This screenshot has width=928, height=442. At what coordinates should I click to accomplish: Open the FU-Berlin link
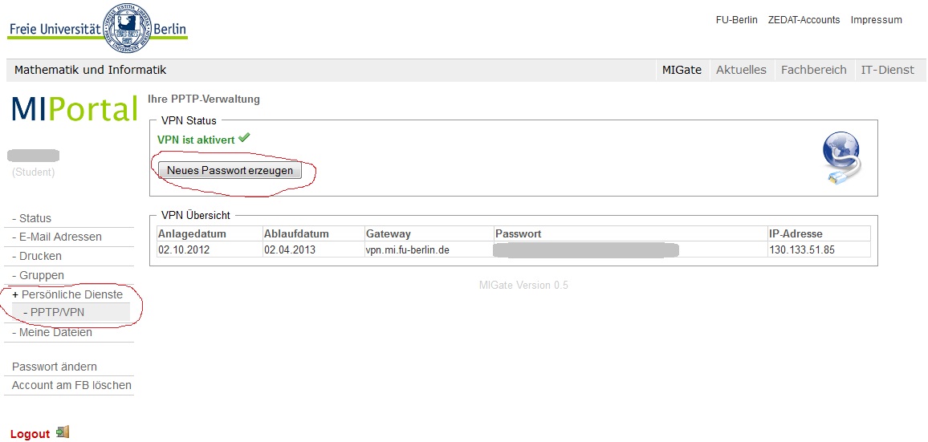pyautogui.click(x=736, y=20)
